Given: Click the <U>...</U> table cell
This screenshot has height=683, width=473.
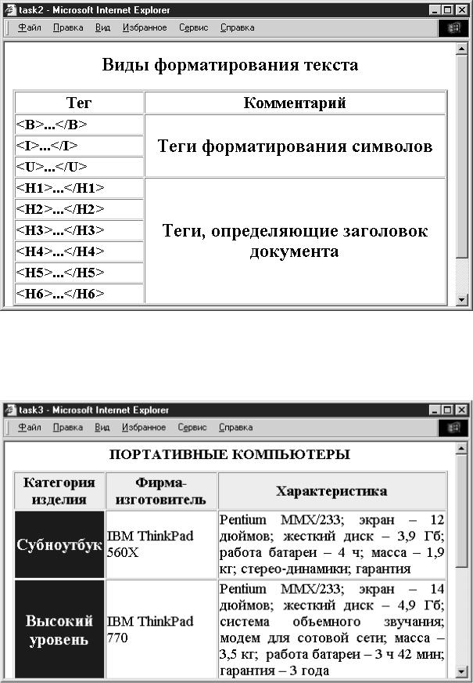Looking at the screenshot, I should pos(79,166).
